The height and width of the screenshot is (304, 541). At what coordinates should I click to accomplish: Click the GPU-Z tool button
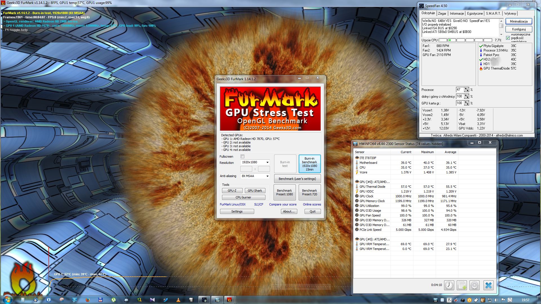click(232, 191)
